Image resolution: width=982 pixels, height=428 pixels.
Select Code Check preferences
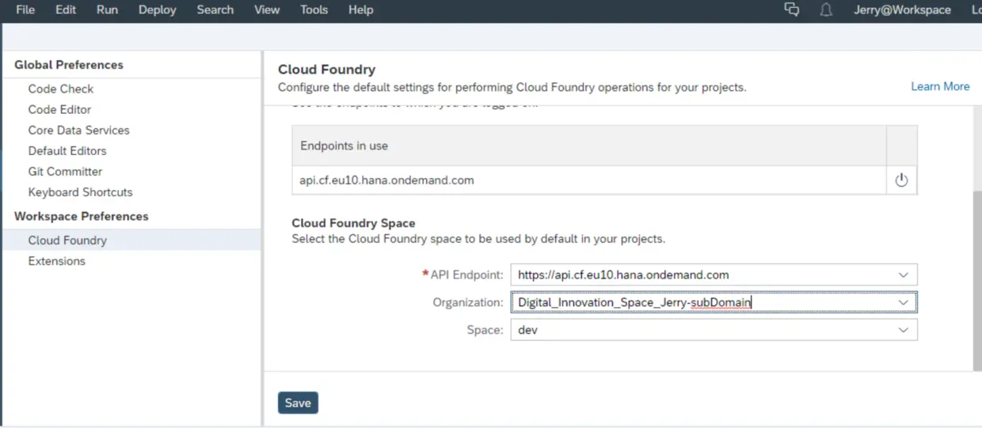[61, 89]
